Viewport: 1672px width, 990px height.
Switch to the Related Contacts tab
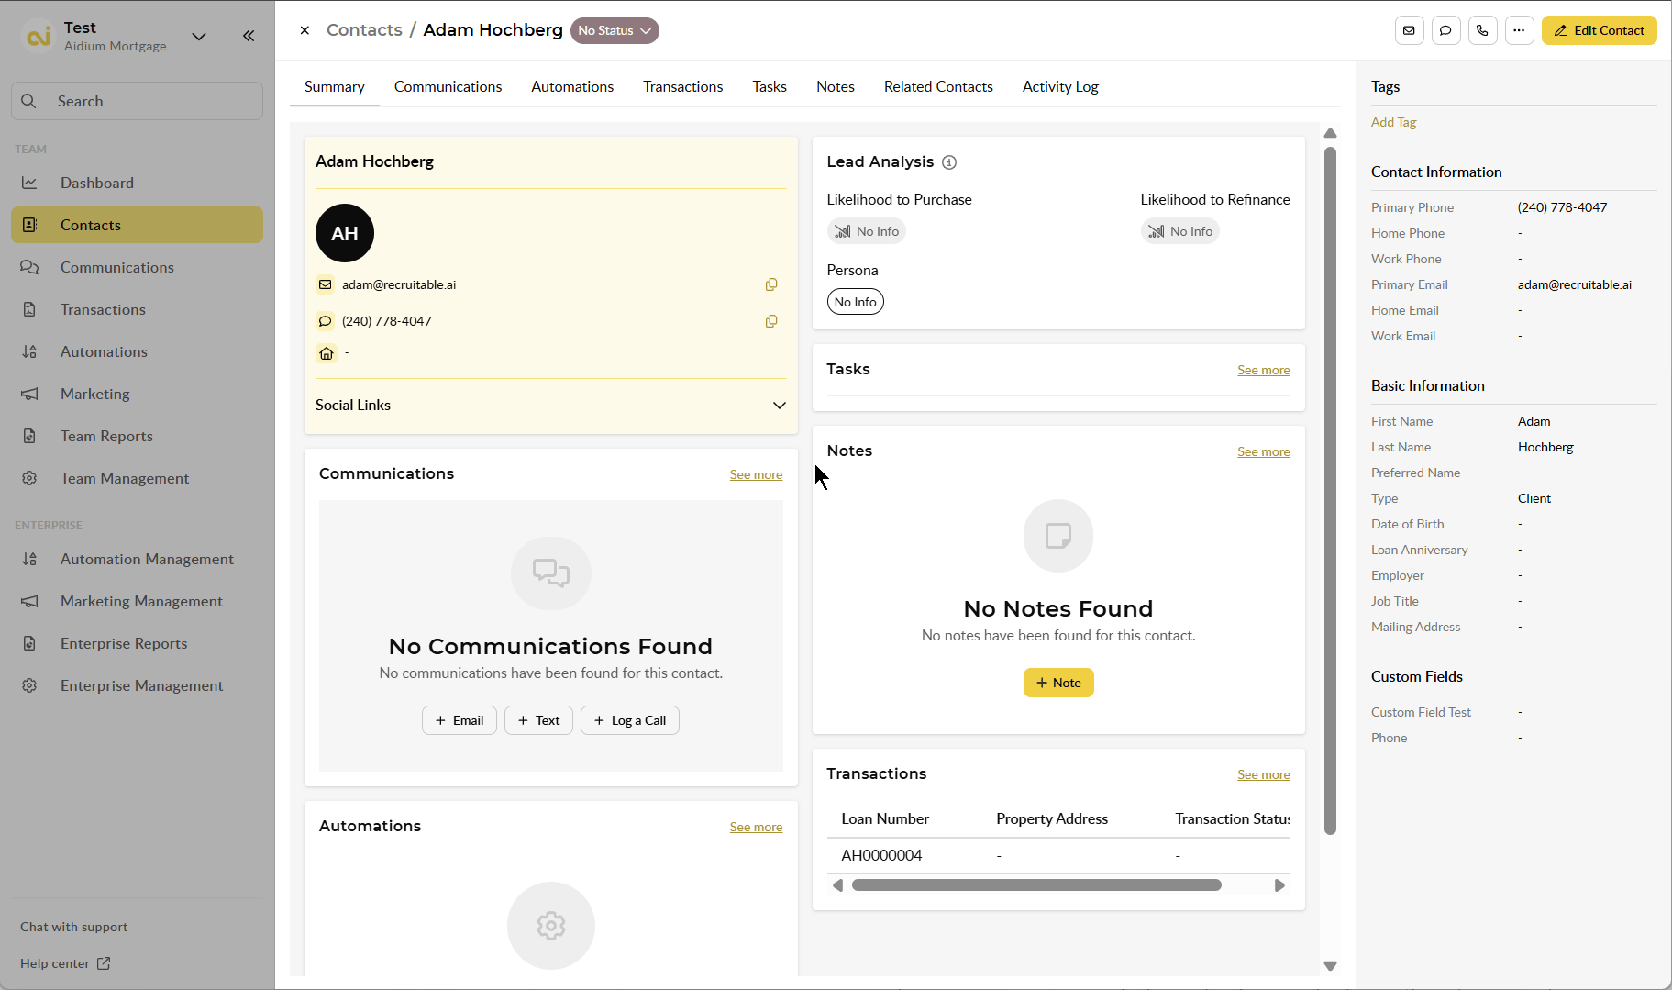[x=937, y=86]
